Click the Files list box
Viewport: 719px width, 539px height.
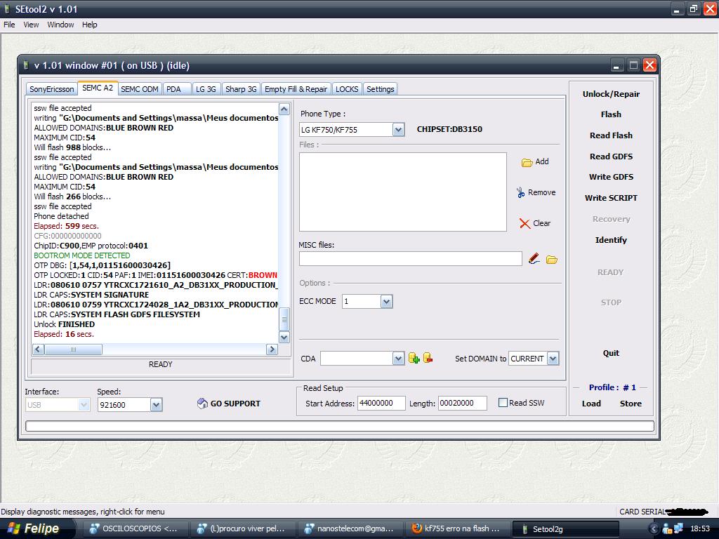tap(402, 192)
